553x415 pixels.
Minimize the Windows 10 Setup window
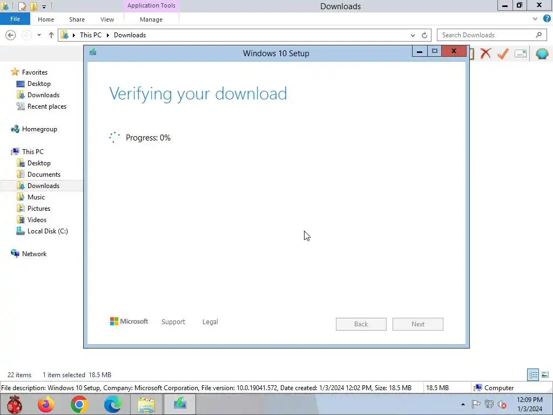click(x=419, y=51)
